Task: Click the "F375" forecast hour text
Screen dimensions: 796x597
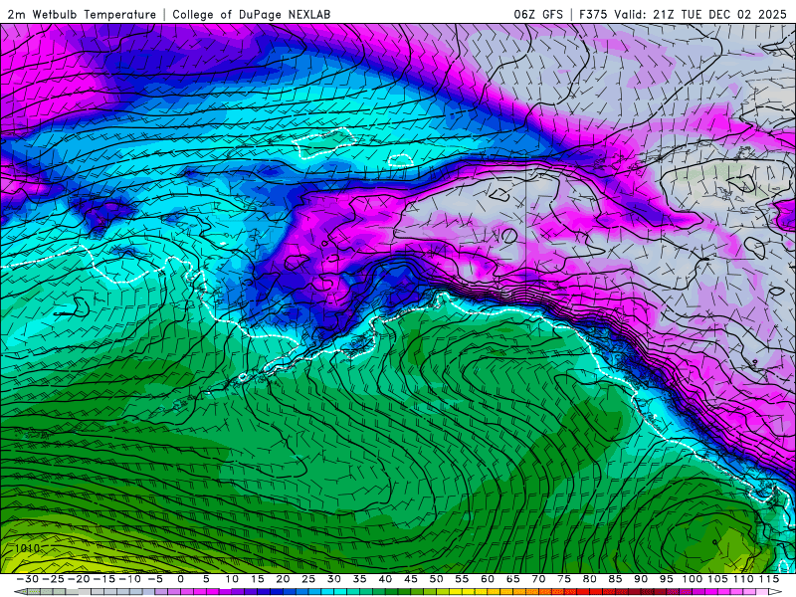Action: coord(593,14)
